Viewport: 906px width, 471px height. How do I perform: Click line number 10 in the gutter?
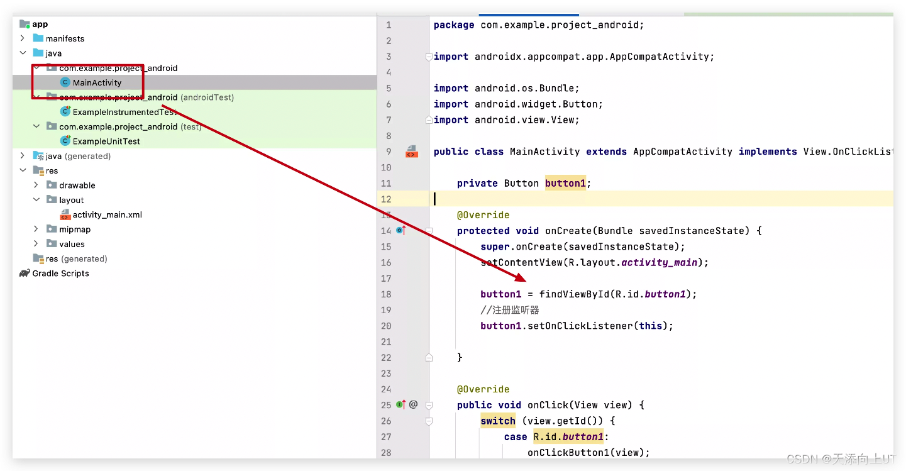point(385,167)
